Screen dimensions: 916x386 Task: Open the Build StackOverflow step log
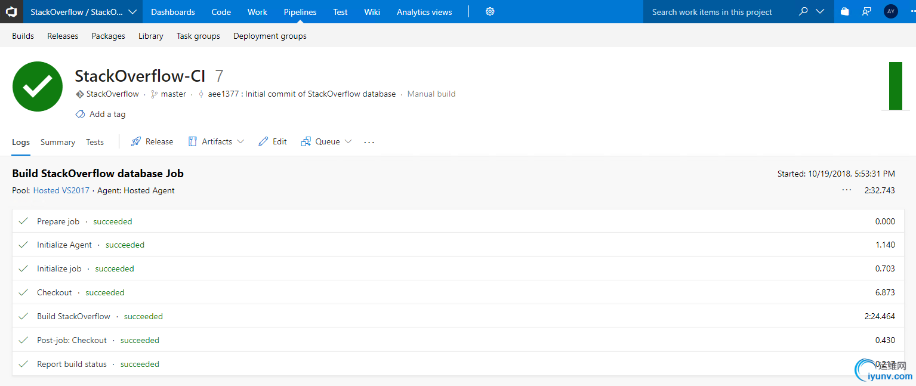click(x=458, y=317)
